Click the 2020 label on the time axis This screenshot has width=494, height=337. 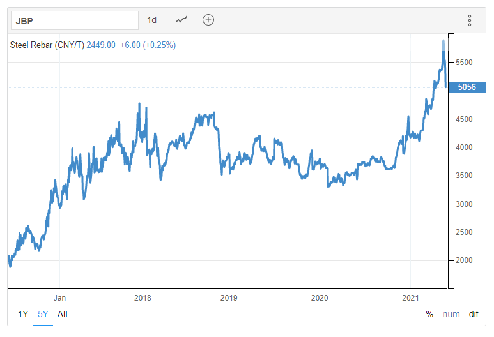320,297
